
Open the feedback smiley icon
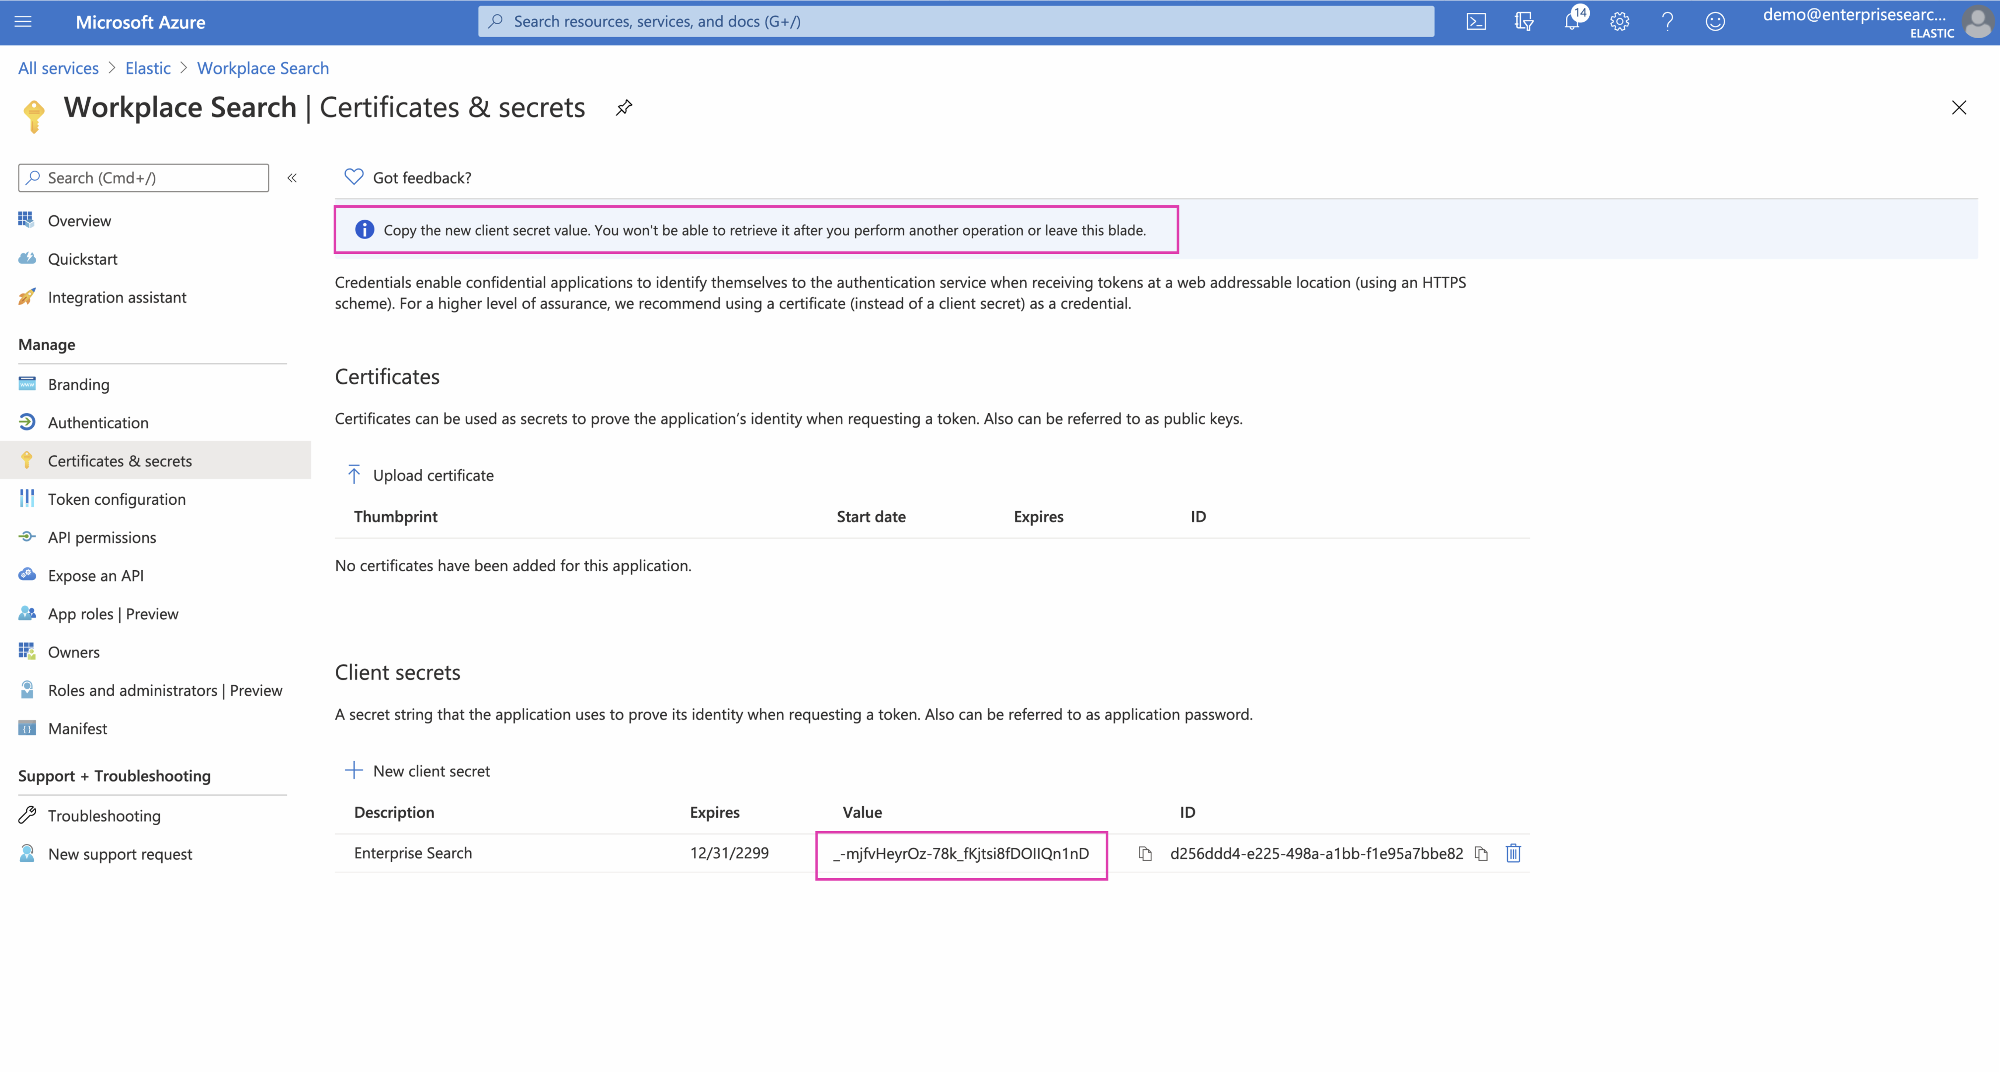pos(1715,22)
